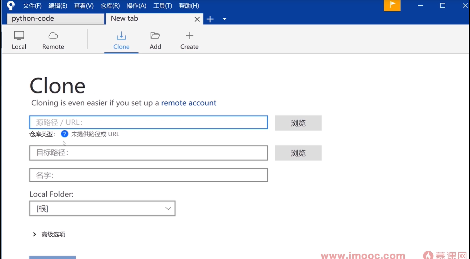The height and width of the screenshot is (259, 470).
Task: Close the New tab
Action: coord(197,19)
